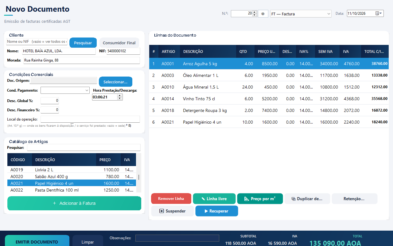The width and height of the screenshot is (393, 246).
Task: Click the Local da operação input
Action: 90,119
